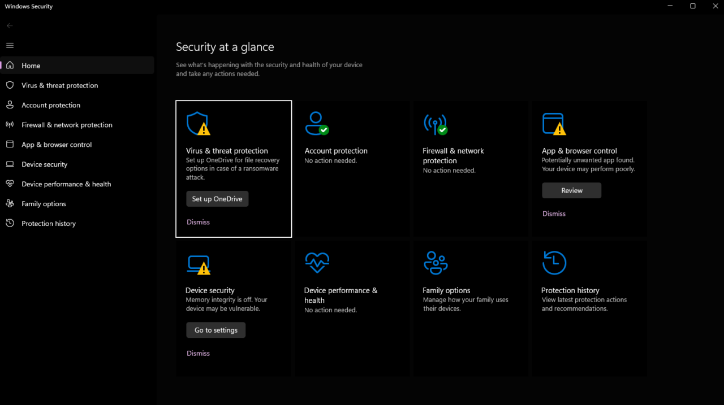Click the Device security sidebar icon

(10, 164)
